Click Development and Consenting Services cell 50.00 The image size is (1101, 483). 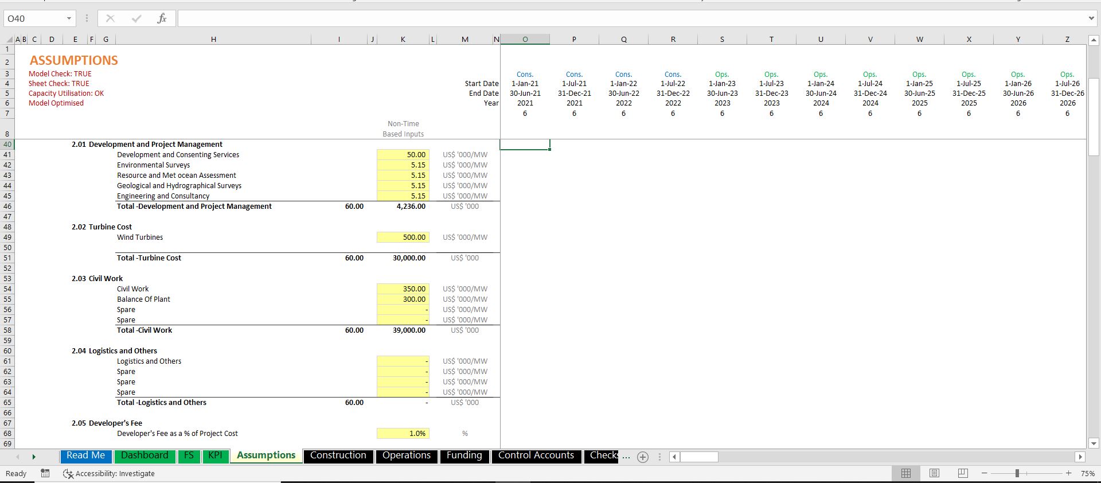403,155
